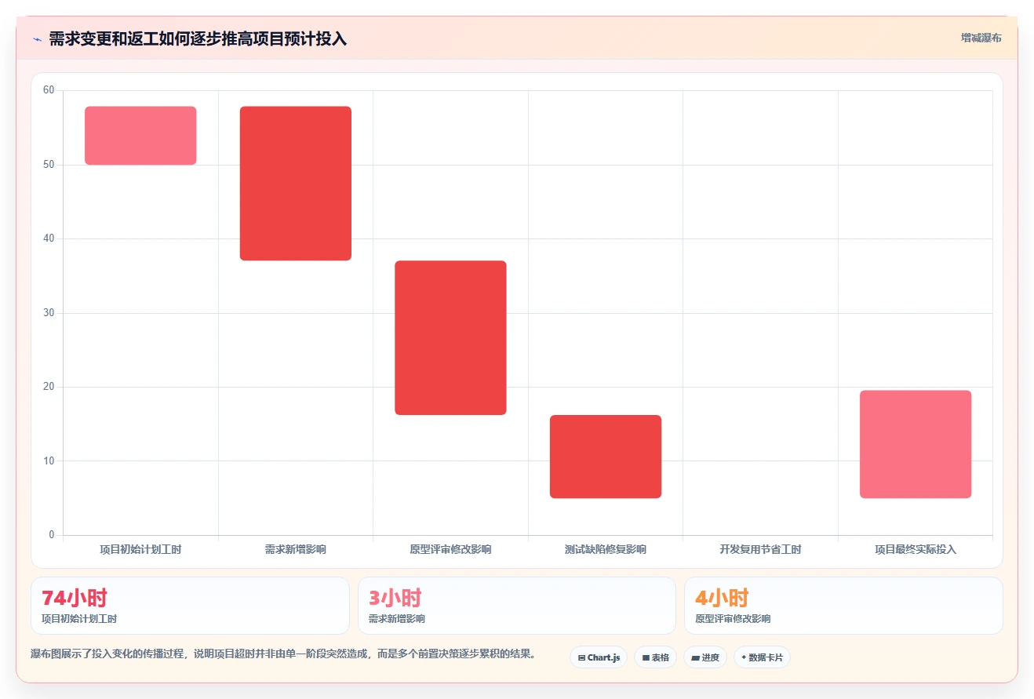Click x-axis label 需求新增影响
The height and width of the screenshot is (699, 1034).
coord(296,549)
